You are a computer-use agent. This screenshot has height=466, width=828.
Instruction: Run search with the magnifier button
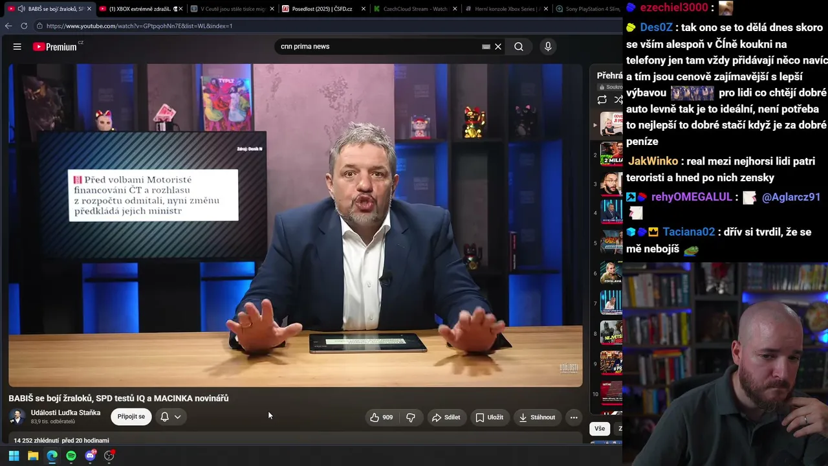click(519, 47)
